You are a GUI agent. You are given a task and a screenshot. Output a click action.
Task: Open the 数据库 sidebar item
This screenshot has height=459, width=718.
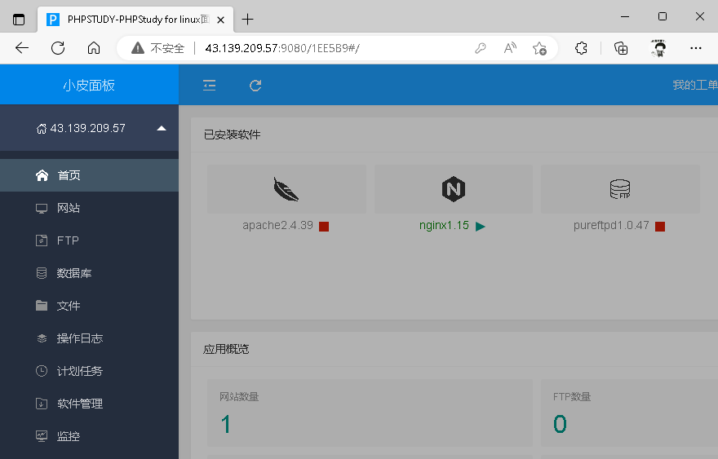pos(89,273)
